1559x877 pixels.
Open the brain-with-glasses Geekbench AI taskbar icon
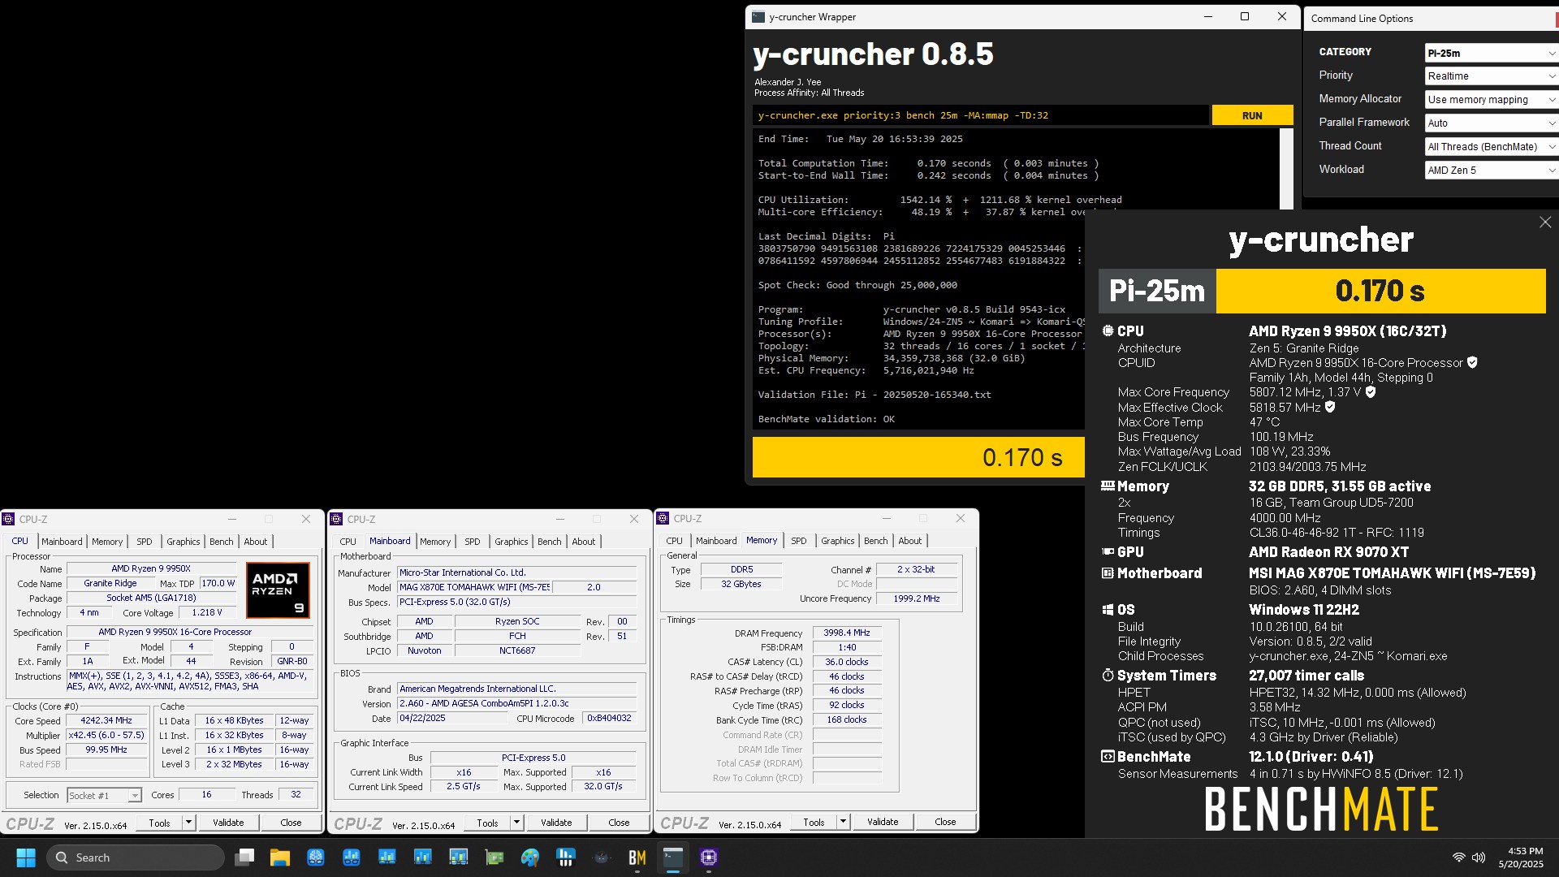pos(316,858)
